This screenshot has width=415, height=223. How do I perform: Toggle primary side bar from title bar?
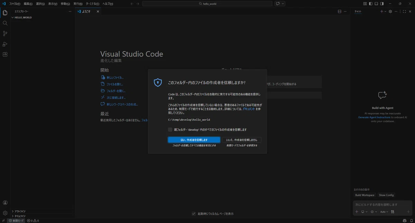pos(371,4)
